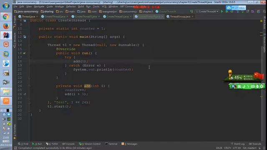Click the green Run button
Viewport: 267px width, 150px height.
(x=222, y=12)
